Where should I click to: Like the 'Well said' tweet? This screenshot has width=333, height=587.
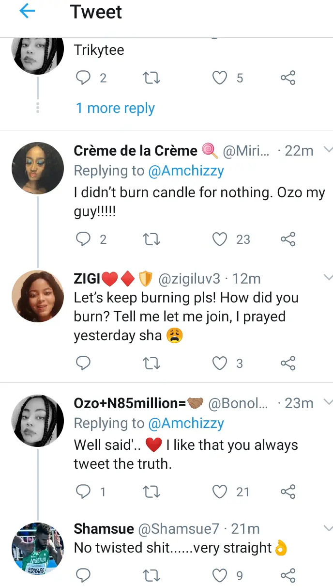pyautogui.click(x=220, y=492)
